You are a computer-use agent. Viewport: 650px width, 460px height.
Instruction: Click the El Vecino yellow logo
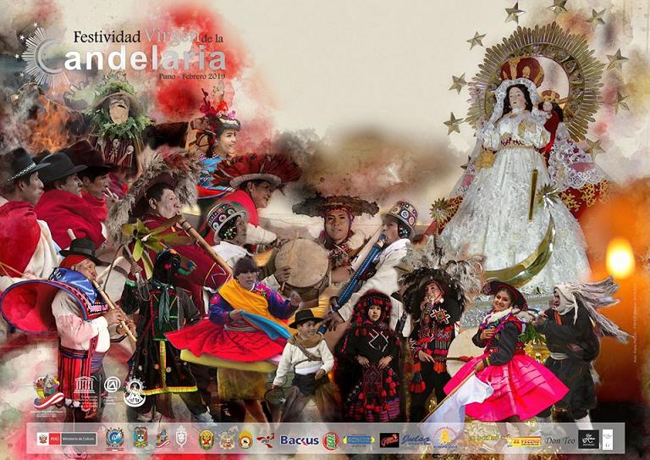coord(523,440)
